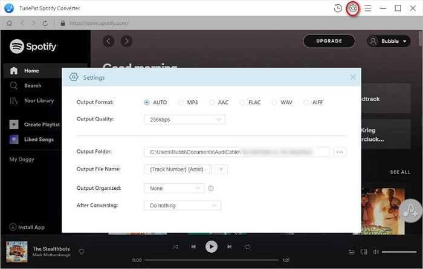Reload the Spotify web page
Image resolution: width=423 pixels, height=269 pixels.
(x=45, y=23)
